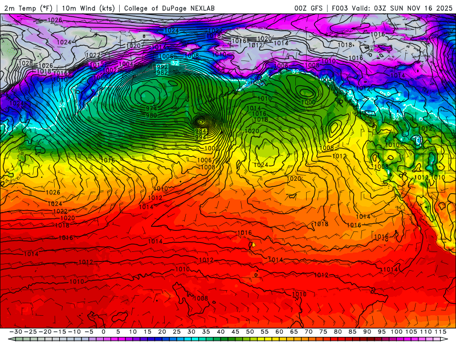Viewport: 456px width, 342px height.
Task: Click 'College of DuPage NEXLAB' title text
Action: coord(169,8)
